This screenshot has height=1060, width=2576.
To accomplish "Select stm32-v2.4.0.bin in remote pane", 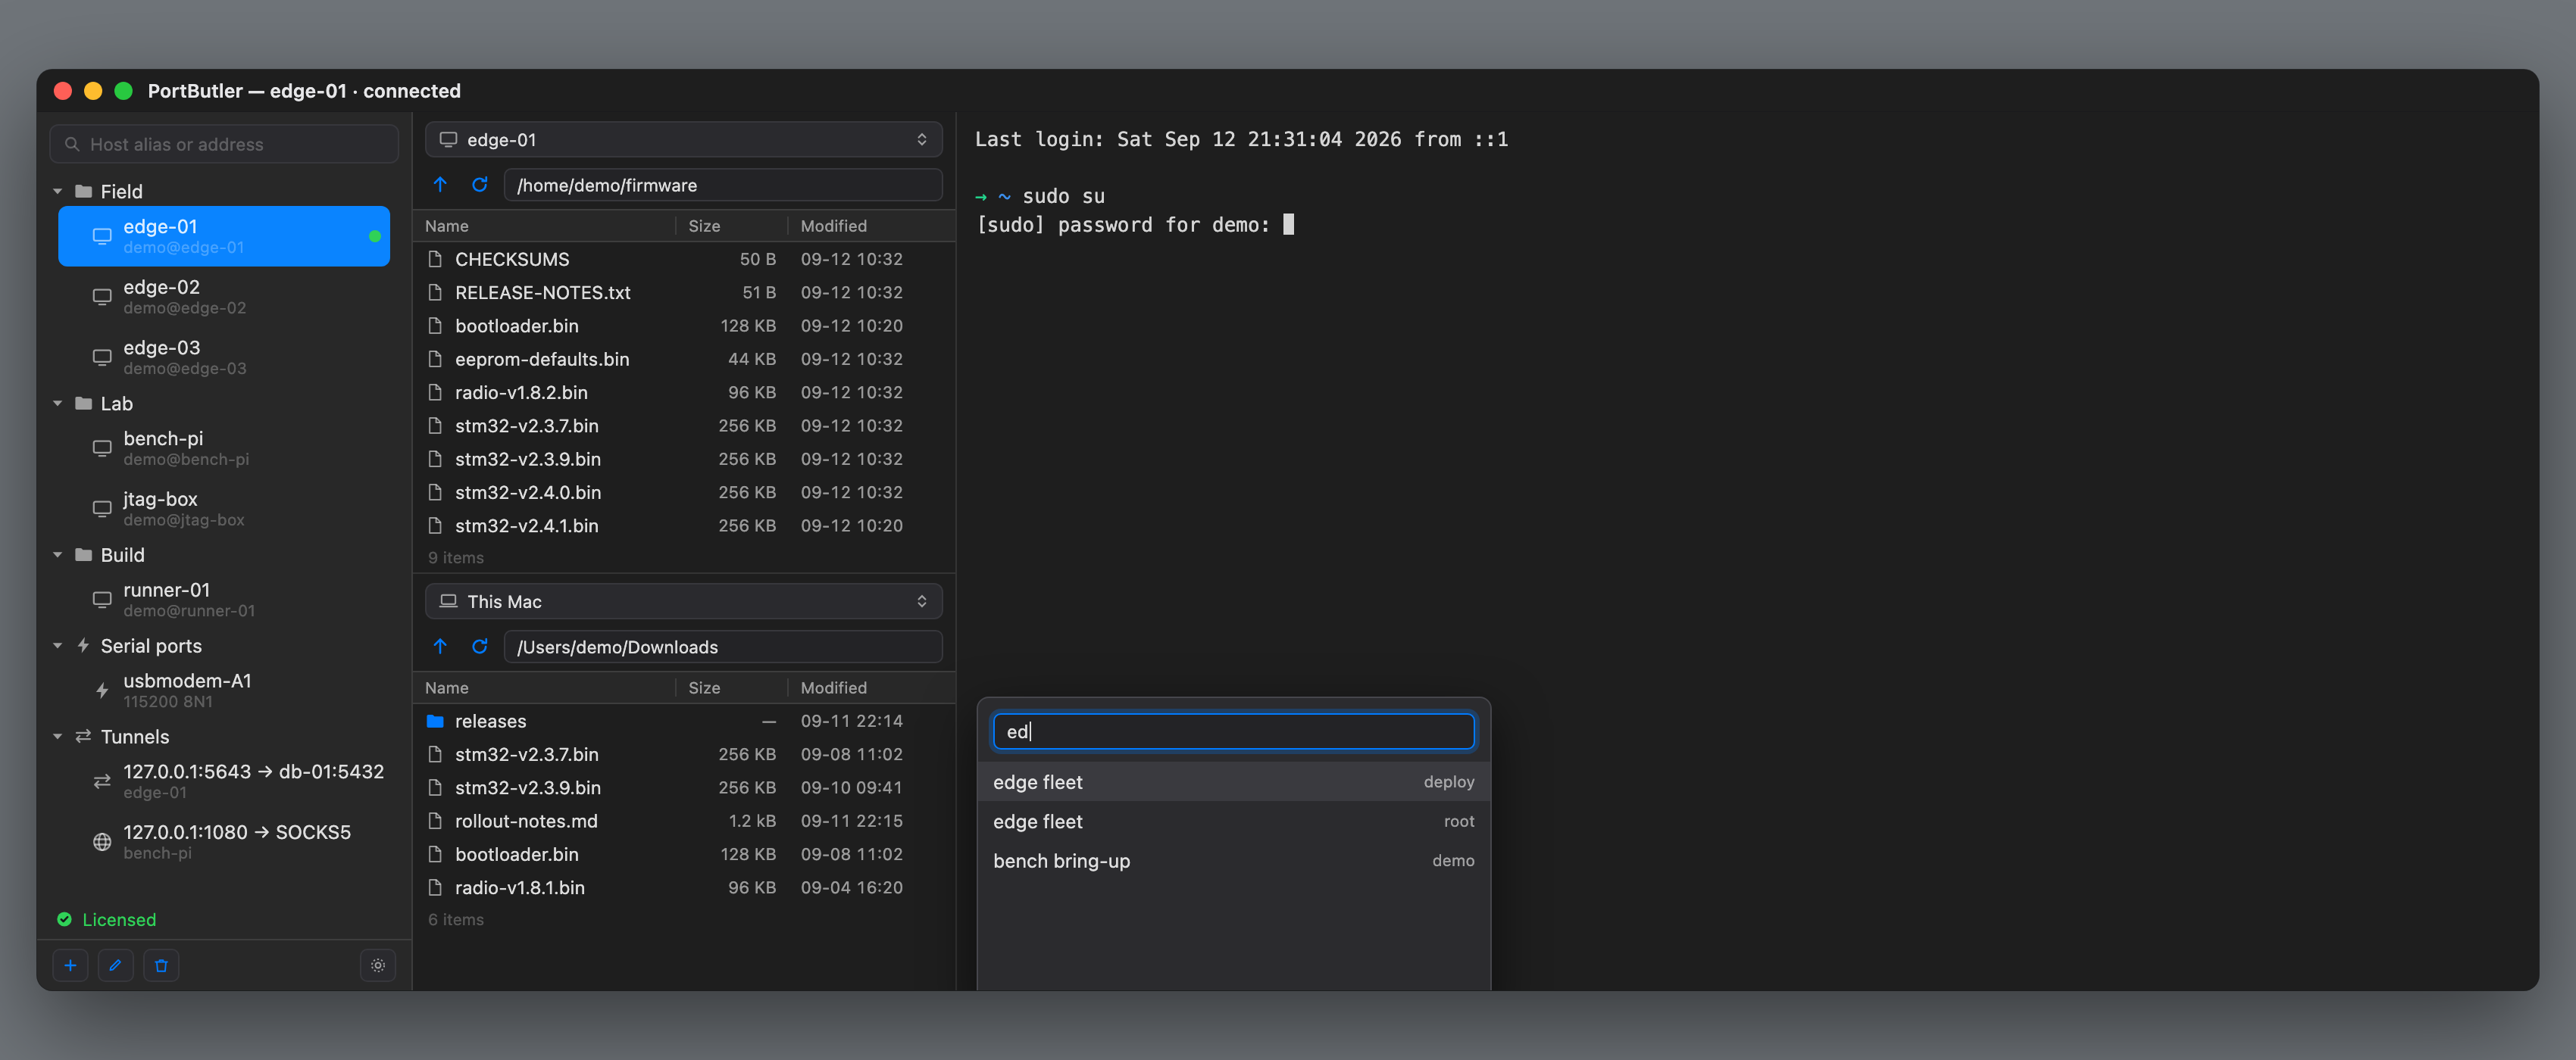I will pos(684,491).
